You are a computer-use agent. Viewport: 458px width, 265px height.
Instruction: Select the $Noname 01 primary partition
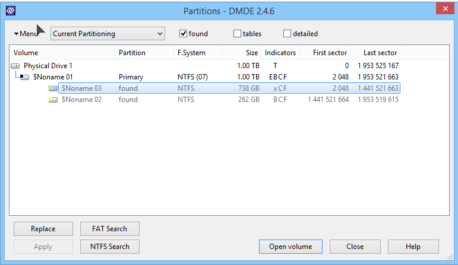click(205, 77)
